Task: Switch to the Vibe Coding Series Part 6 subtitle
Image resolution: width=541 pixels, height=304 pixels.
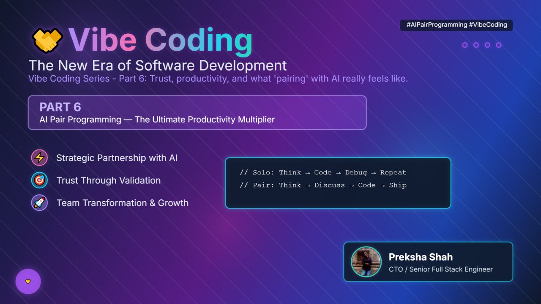Action: point(218,79)
